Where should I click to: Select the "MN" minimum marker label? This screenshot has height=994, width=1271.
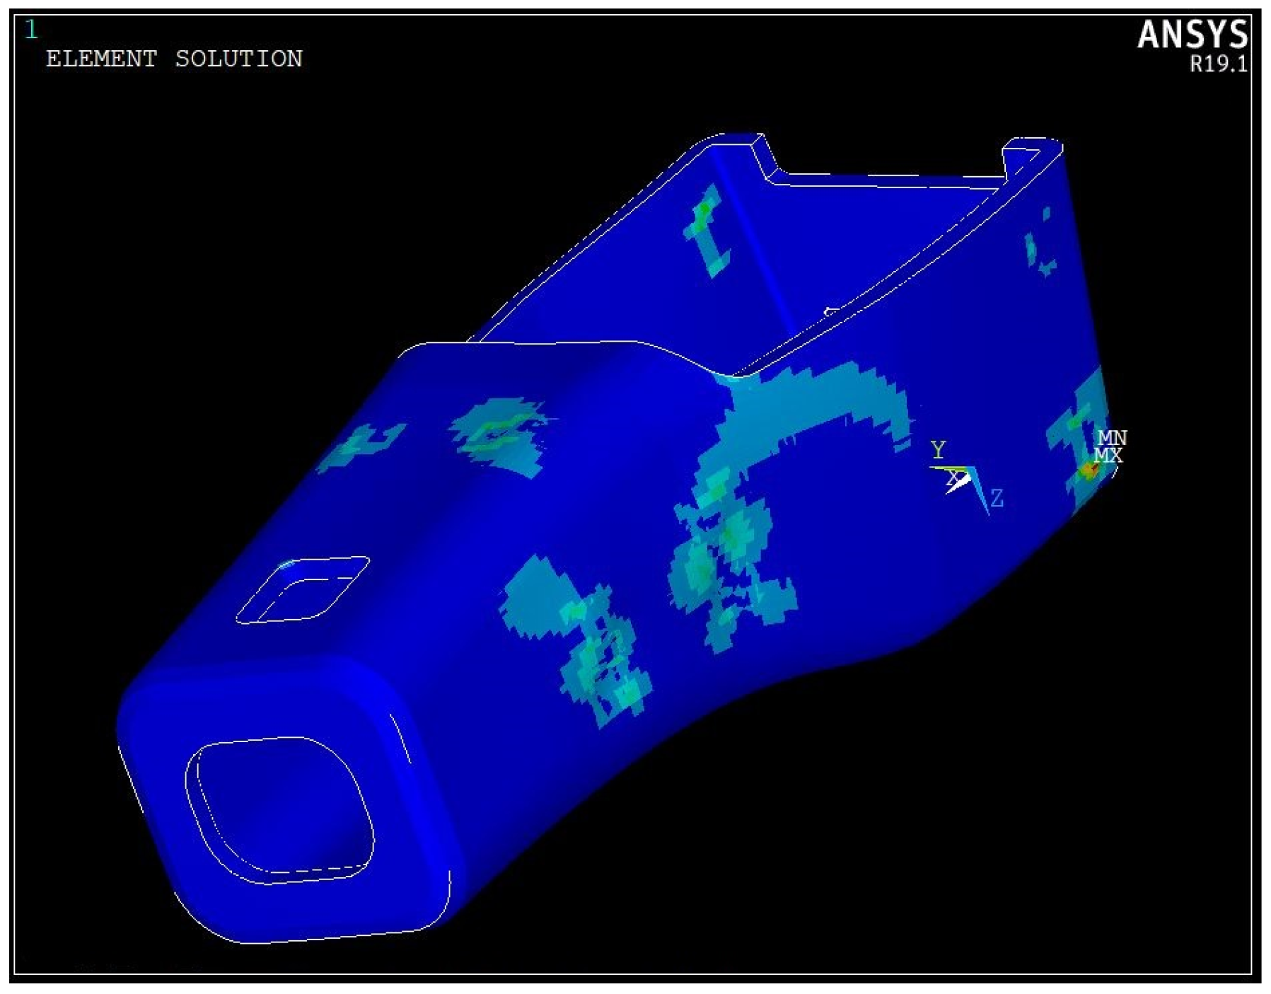pyautogui.click(x=1112, y=438)
